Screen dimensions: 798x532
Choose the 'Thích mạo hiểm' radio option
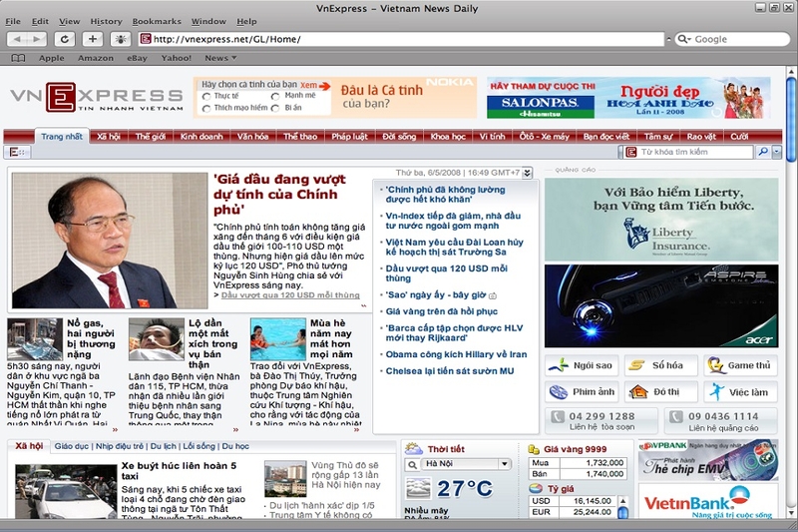(x=206, y=108)
